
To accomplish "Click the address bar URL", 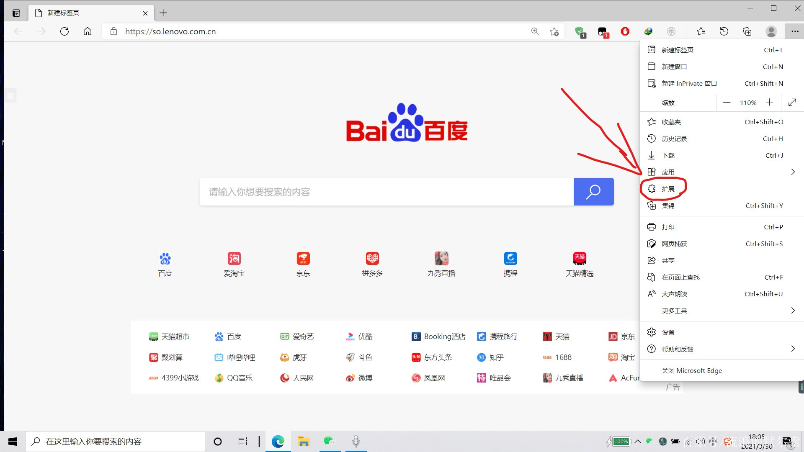I will point(170,31).
